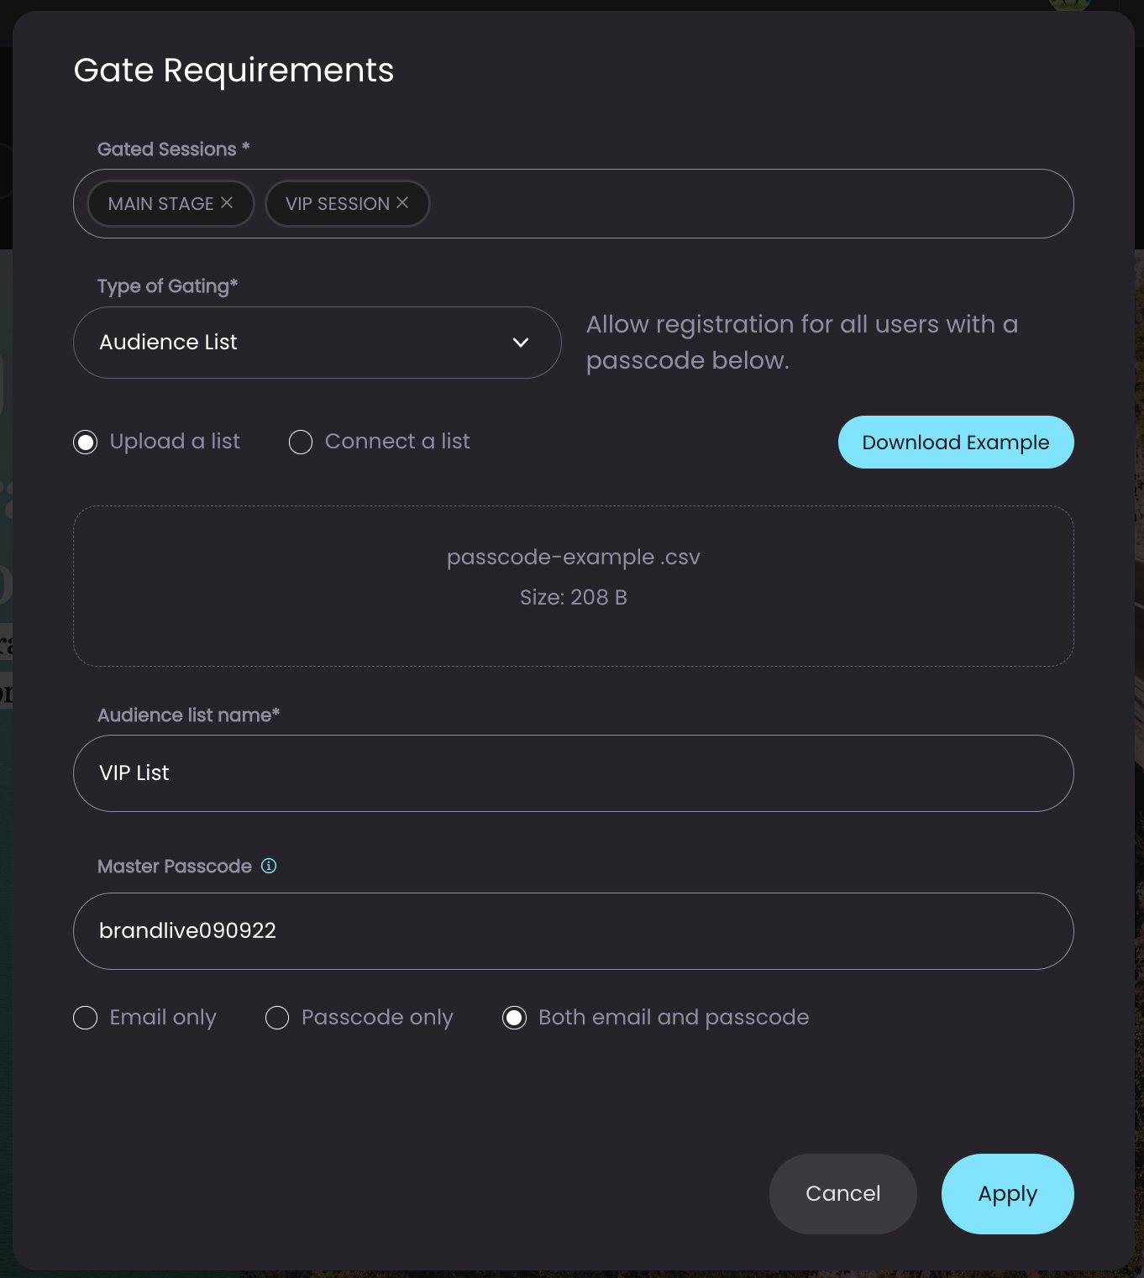Image resolution: width=1144 pixels, height=1278 pixels.
Task: Click the Master Passcode info icon
Action: click(269, 866)
